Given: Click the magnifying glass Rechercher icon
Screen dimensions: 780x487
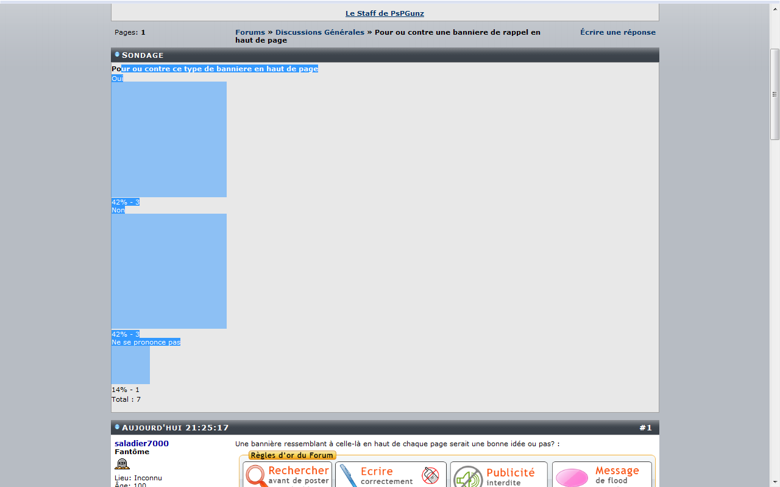Looking at the screenshot, I should click(x=257, y=476).
